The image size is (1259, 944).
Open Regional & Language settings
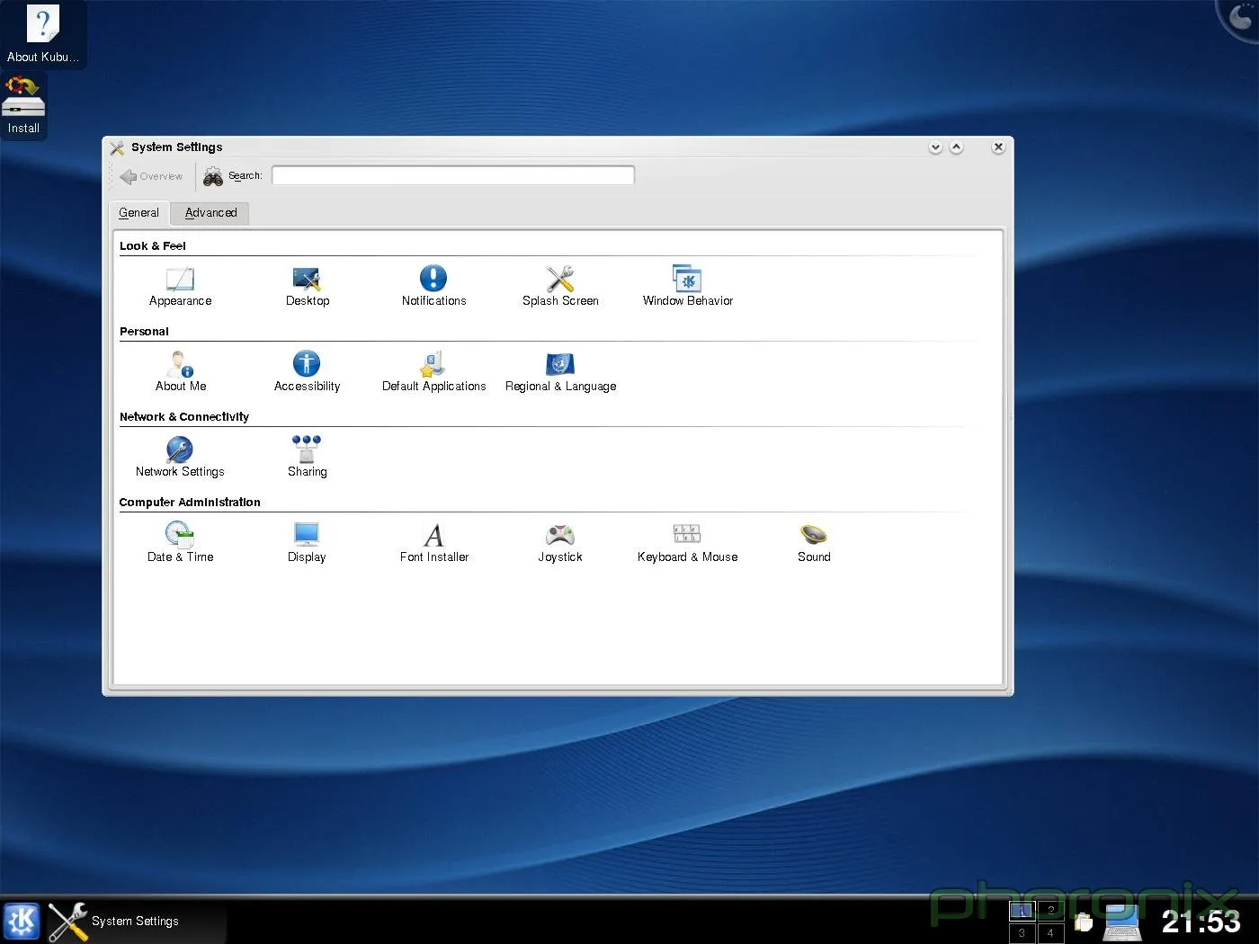(560, 372)
